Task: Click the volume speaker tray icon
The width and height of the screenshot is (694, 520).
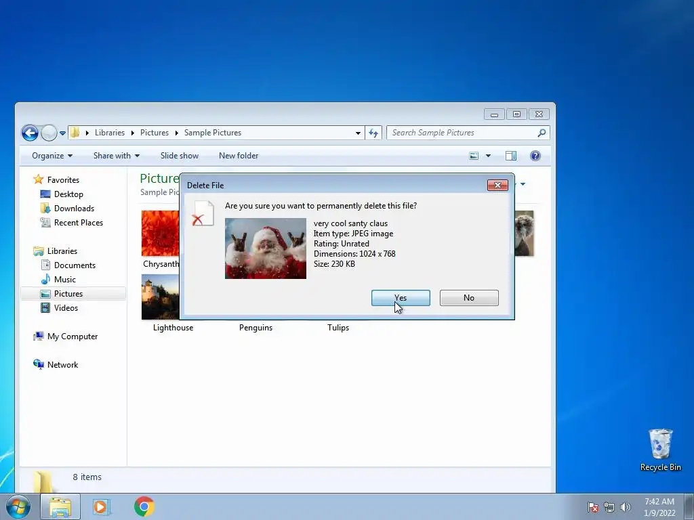Action: click(626, 507)
